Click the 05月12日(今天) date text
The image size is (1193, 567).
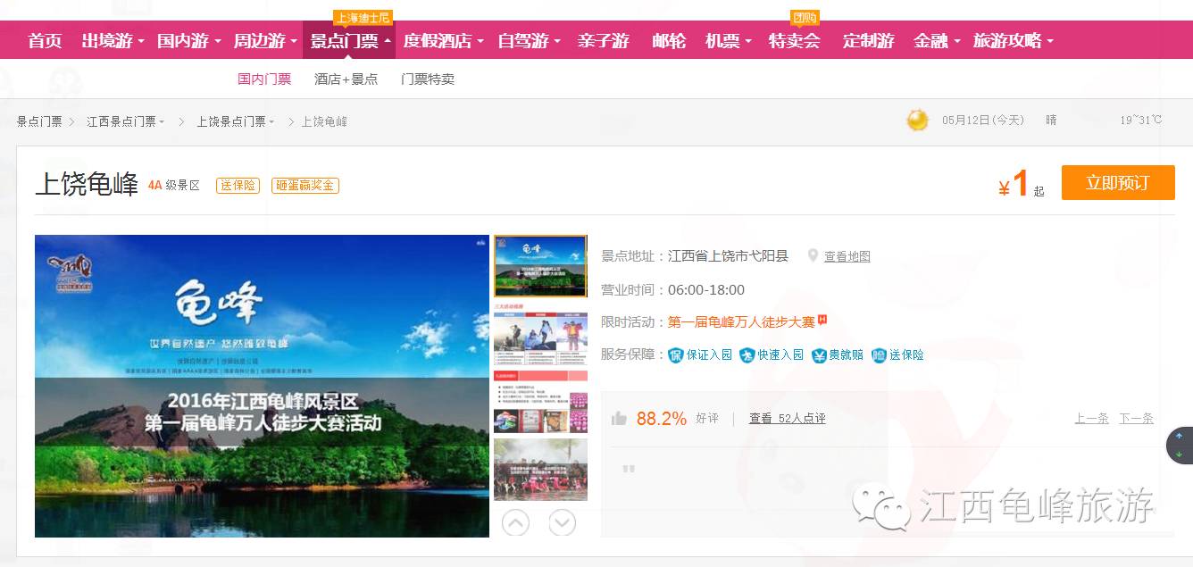983,120
